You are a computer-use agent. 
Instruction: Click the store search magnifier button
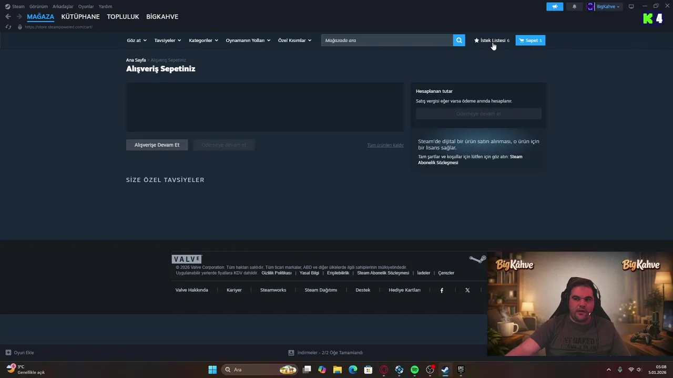(x=459, y=40)
